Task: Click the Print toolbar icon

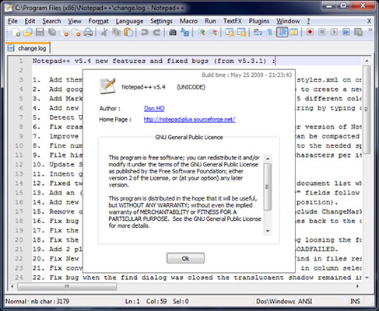Action: tap(88, 33)
